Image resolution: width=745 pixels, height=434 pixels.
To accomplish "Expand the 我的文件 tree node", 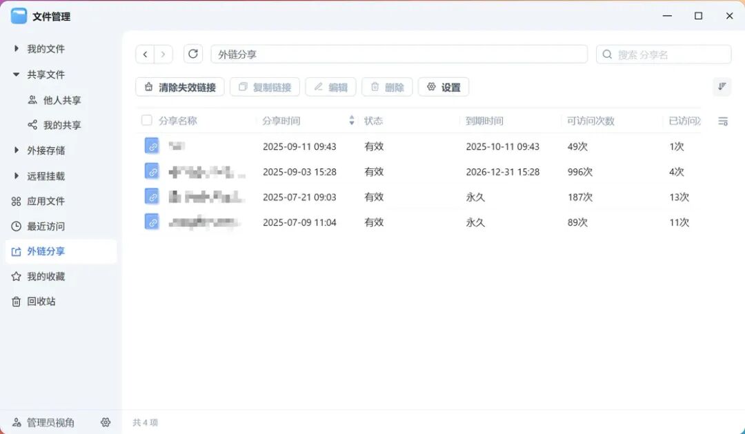I will click(x=16, y=48).
